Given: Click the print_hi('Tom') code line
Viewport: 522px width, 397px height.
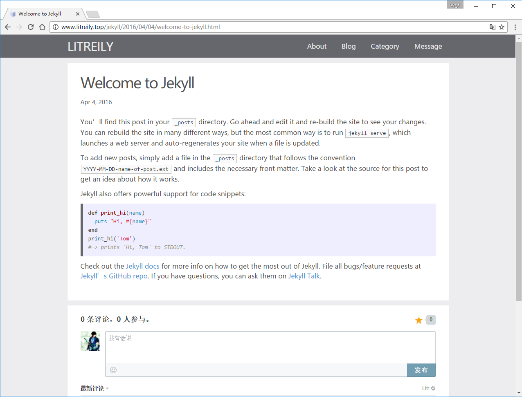Looking at the screenshot, I should point(112,239).
